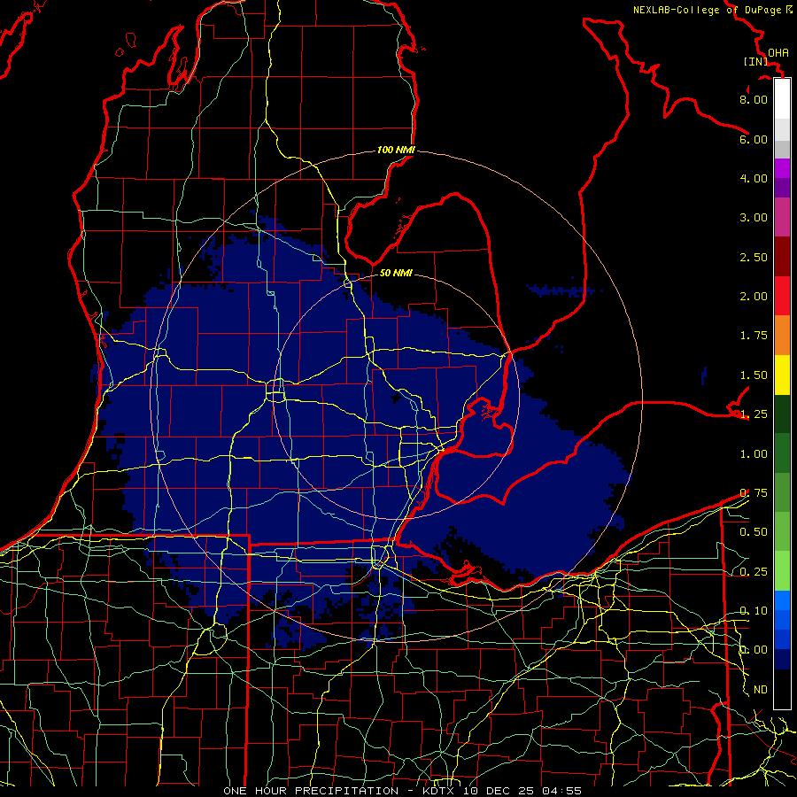
Task: Click the NEXLAB-College of DuPage credit text
Action: 712,10
